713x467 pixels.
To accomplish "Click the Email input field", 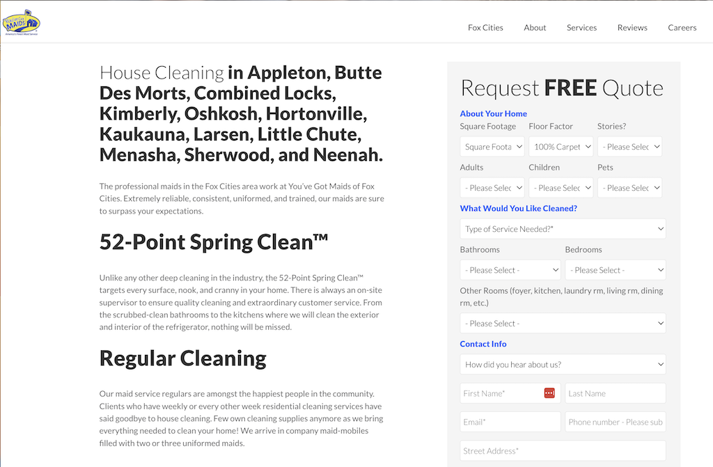I will [510, 422].
